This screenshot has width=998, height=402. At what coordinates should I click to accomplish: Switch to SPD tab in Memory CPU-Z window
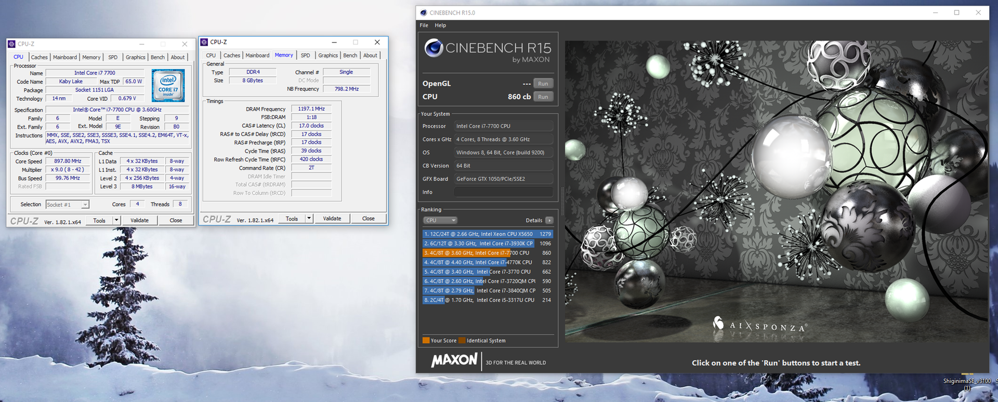[306, 55]
